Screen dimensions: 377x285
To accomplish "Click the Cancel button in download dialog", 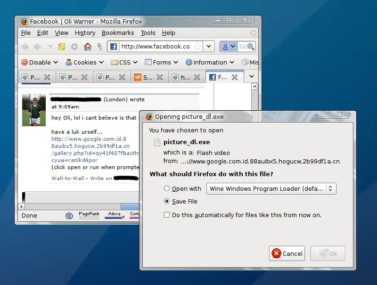I will (287, 253).
